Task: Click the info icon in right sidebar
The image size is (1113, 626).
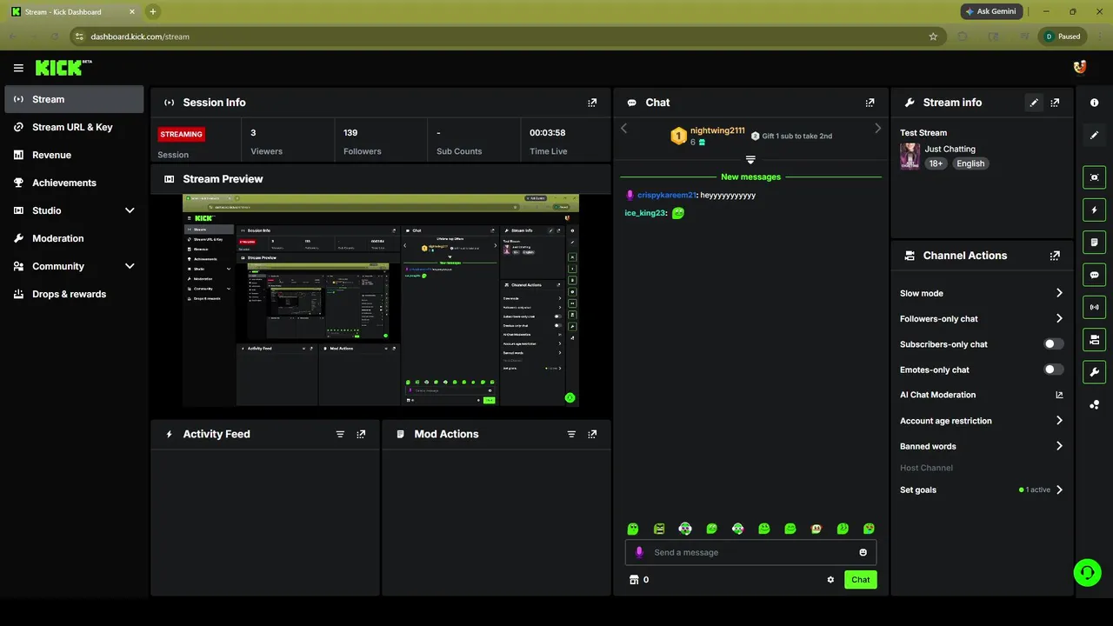Action: coord(1095,103)
